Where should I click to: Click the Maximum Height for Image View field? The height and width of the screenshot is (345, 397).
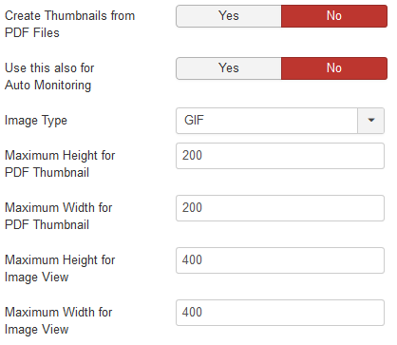280,260
